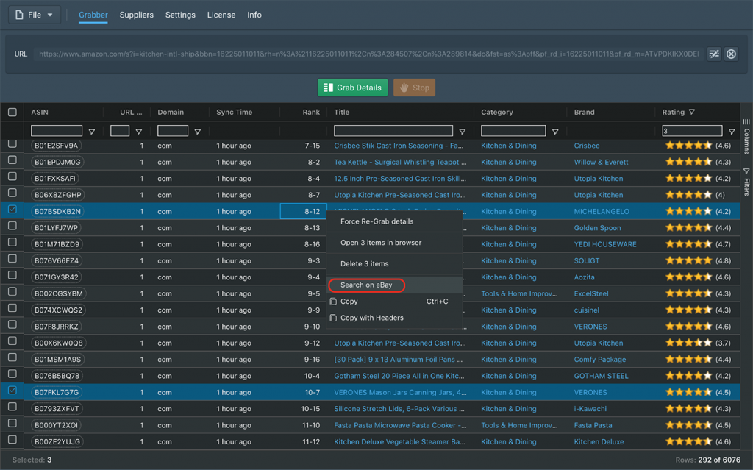Viewport: 753px width, 470px height.
Task: Click the ASIN column filter icon
Action: tap(92, 132)
